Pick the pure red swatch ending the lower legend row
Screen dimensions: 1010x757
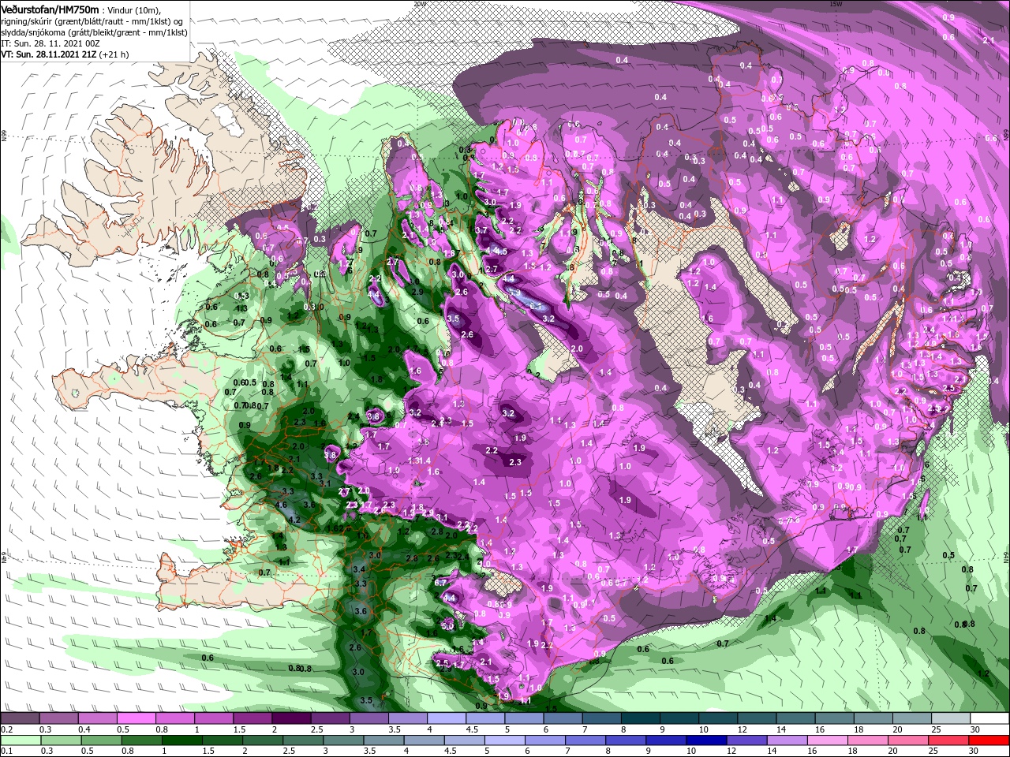coord(990,740)
